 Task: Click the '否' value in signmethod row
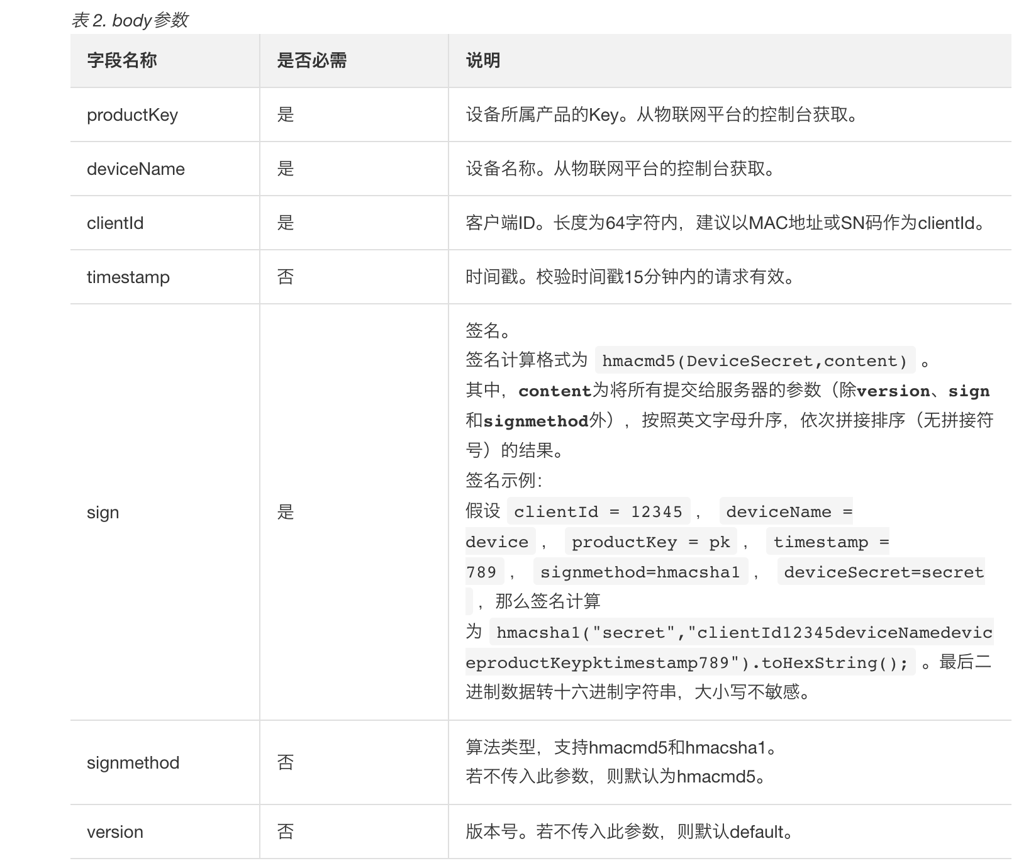pos(286,762)
